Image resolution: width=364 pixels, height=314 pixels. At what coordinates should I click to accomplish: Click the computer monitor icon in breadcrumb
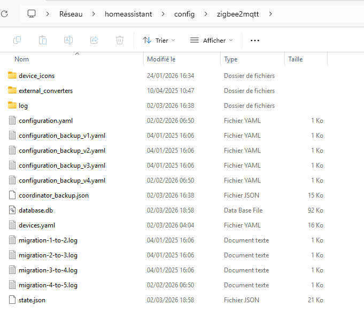click(32, 13)
